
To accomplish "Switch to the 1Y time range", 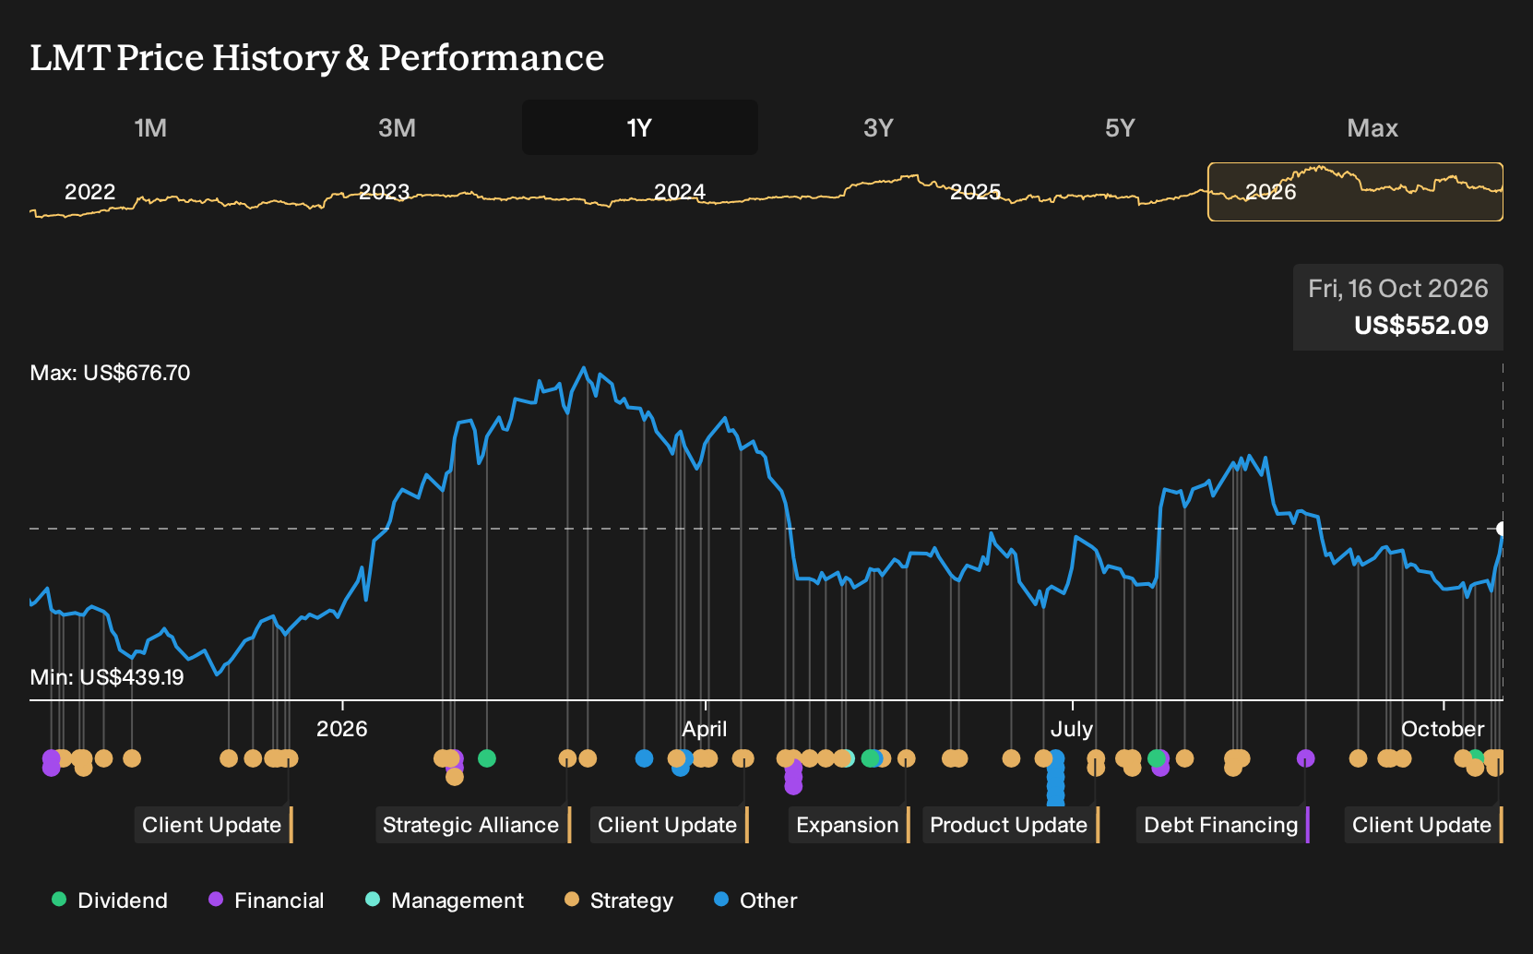I will (640, 127).
